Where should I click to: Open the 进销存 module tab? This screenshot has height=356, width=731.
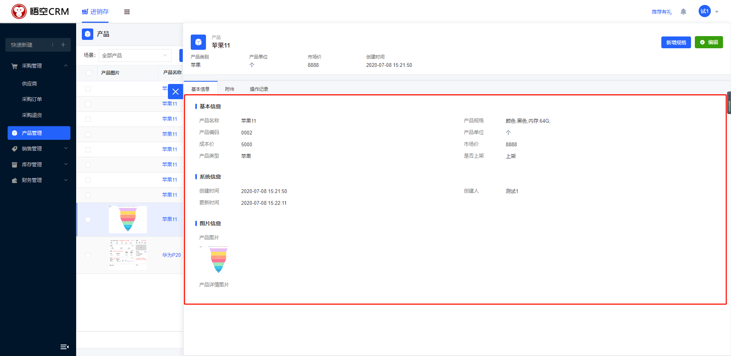click(95, 12)
